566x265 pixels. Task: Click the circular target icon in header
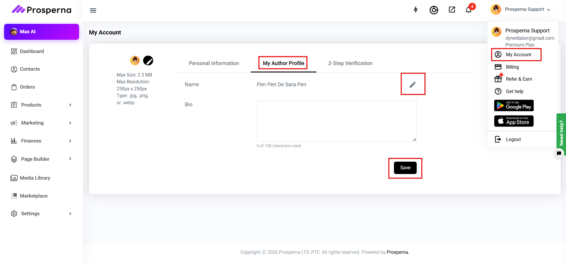point(434,10)
